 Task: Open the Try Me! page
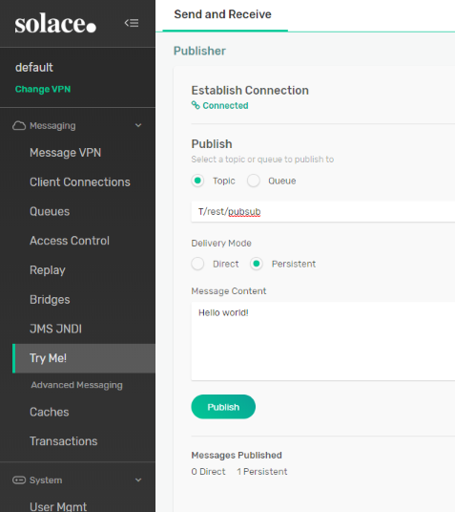pyautogui.click(x=84, y=358)
